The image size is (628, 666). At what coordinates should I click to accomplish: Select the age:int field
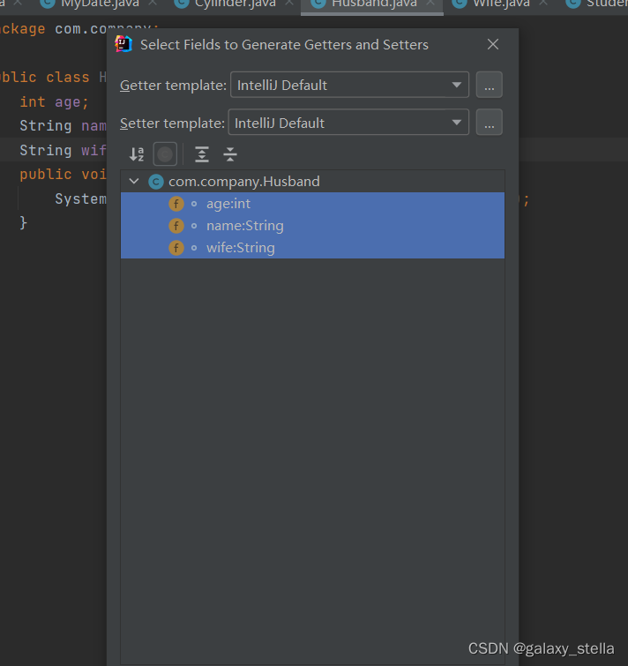312,204
